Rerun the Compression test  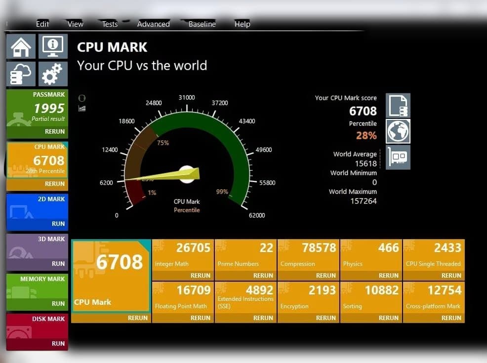pos(325,276)
